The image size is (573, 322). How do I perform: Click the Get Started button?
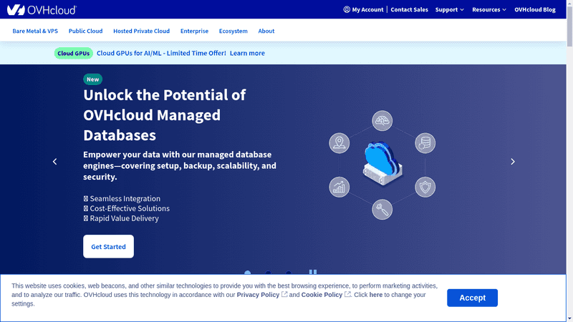click(108, 246)
